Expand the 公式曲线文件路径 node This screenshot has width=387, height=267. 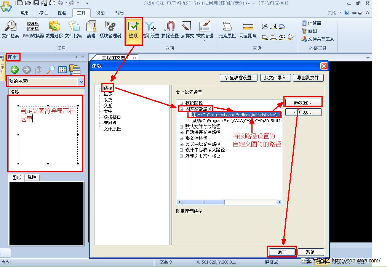pos(181,144)
